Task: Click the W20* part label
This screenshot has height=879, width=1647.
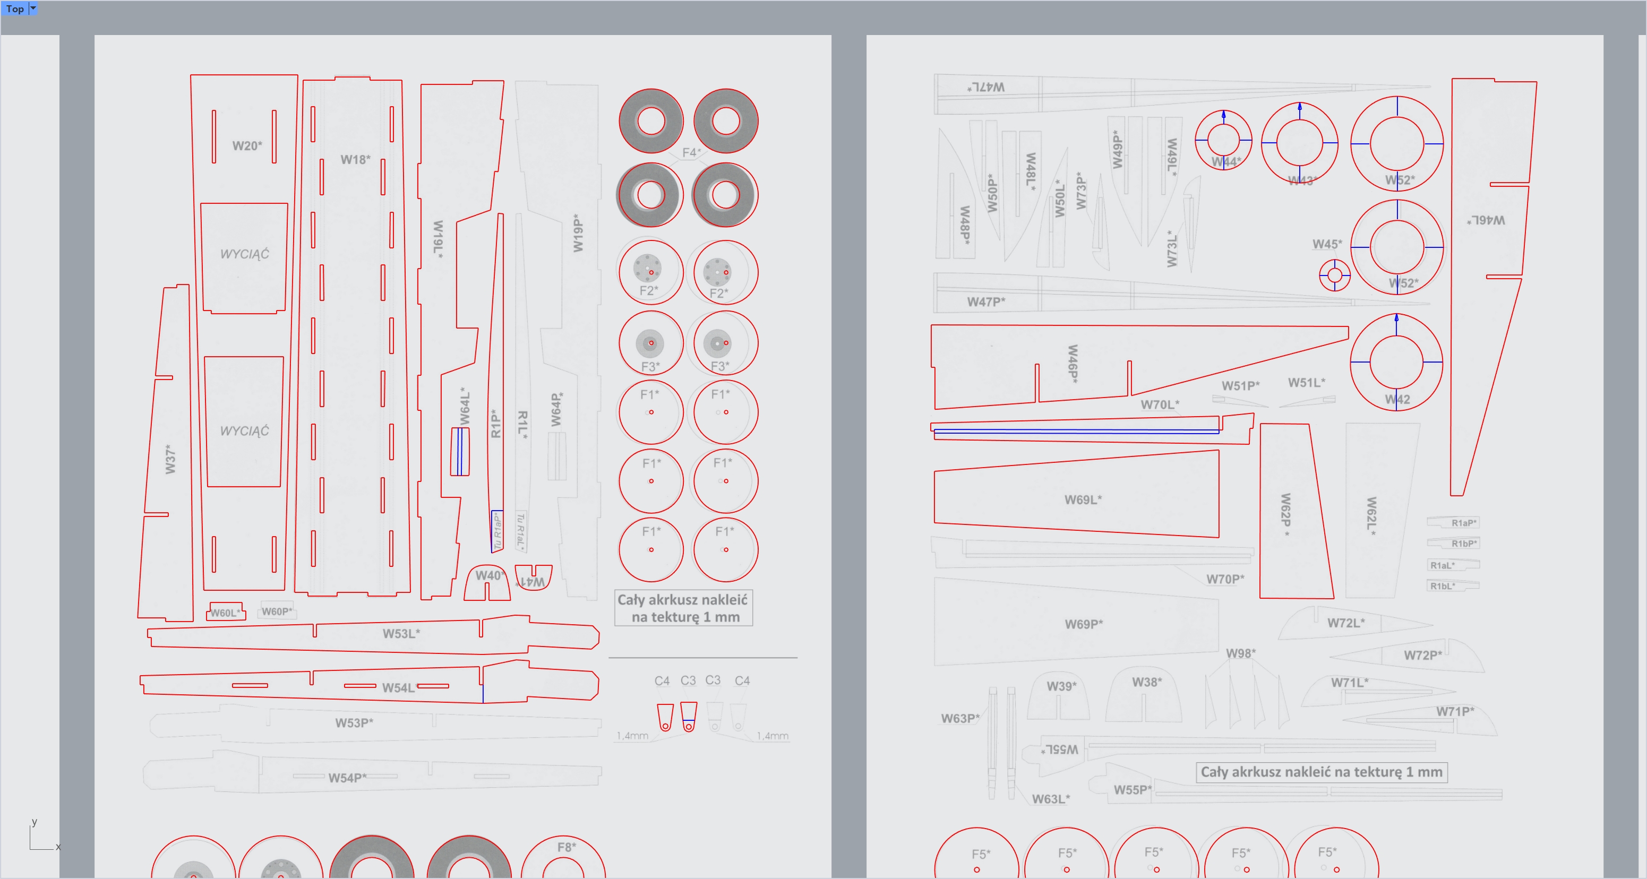Action: [x=247, y=146]
